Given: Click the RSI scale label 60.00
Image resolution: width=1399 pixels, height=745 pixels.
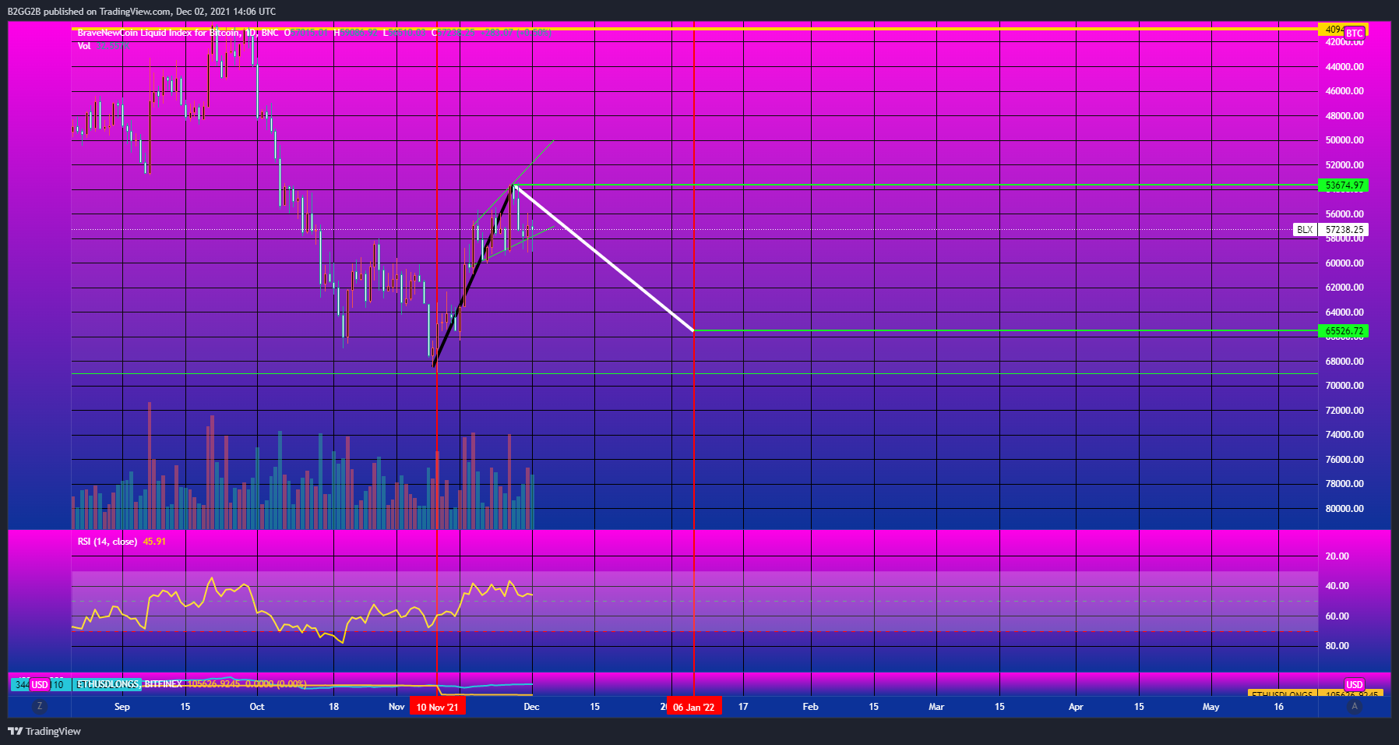Looking at the screenshot, I should [1337, 616].
